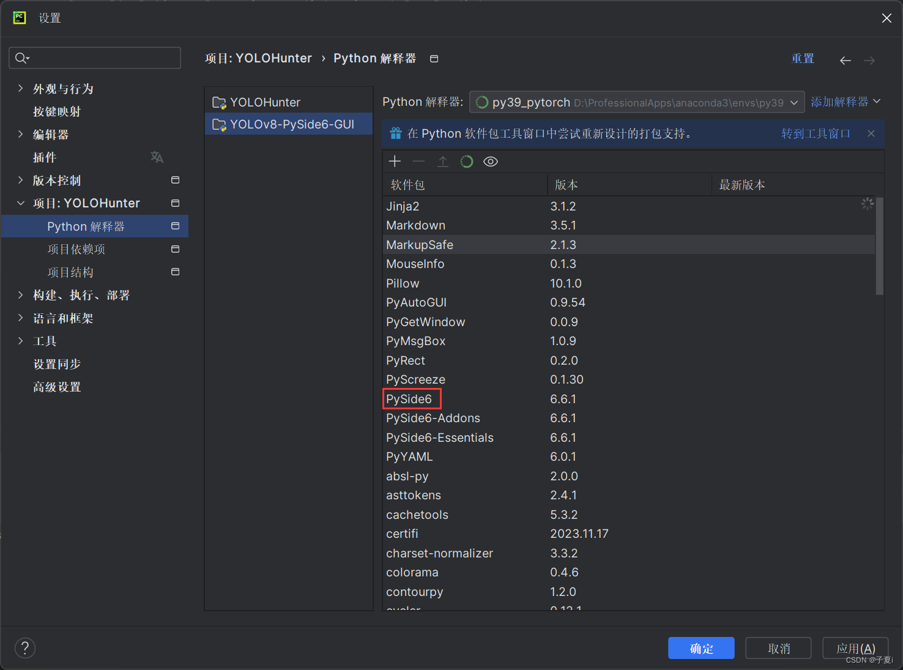Click the project-level icon beside 项目依赖项

(x=176, y=249)
